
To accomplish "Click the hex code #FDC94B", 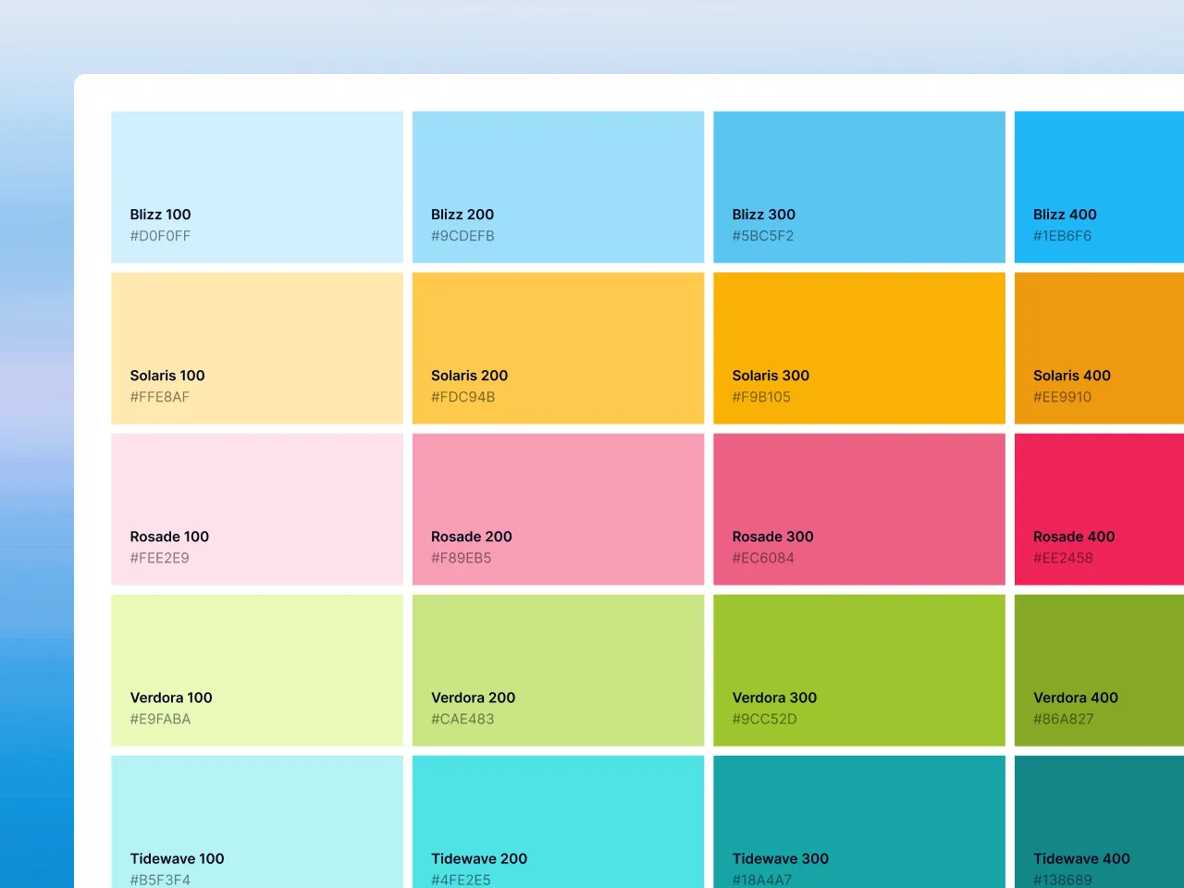I will 462,397.
